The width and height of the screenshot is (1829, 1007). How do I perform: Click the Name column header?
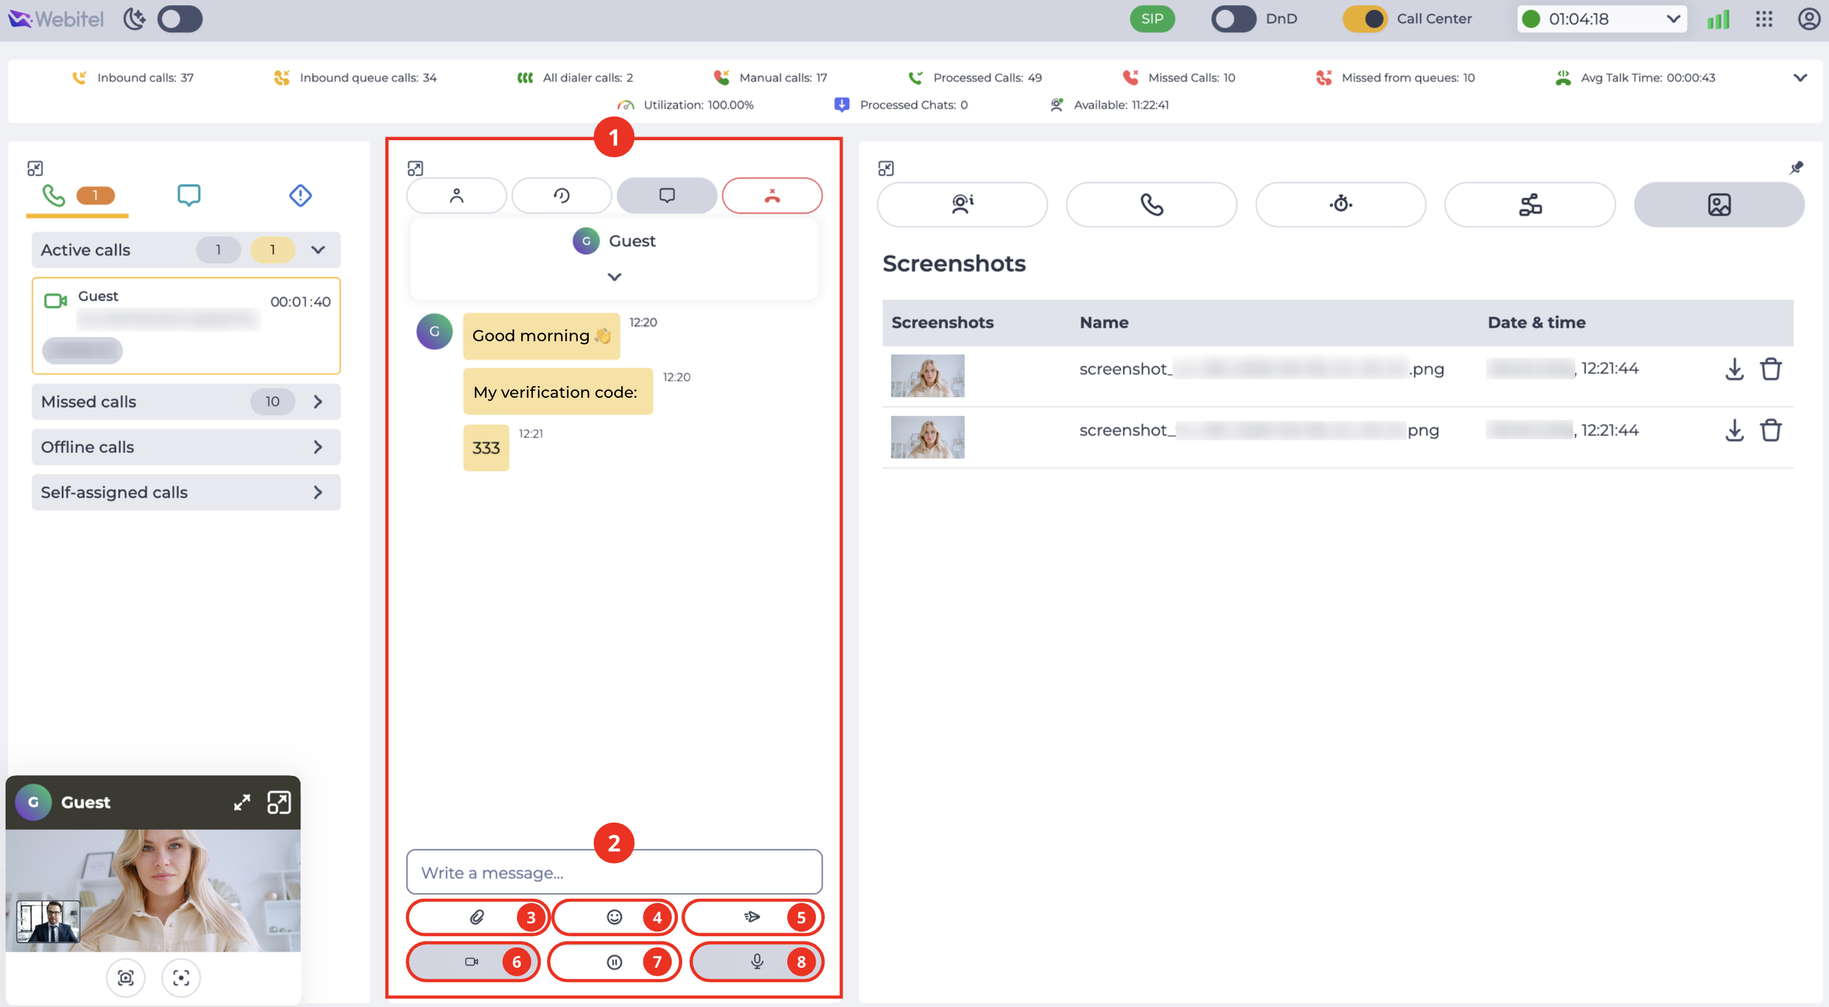coord(1104,322)
